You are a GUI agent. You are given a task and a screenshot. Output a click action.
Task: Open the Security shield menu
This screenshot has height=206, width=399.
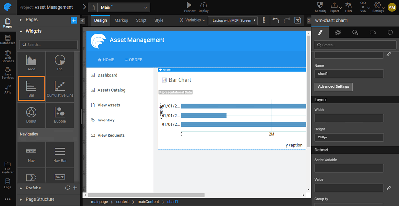tap(321, 5)
